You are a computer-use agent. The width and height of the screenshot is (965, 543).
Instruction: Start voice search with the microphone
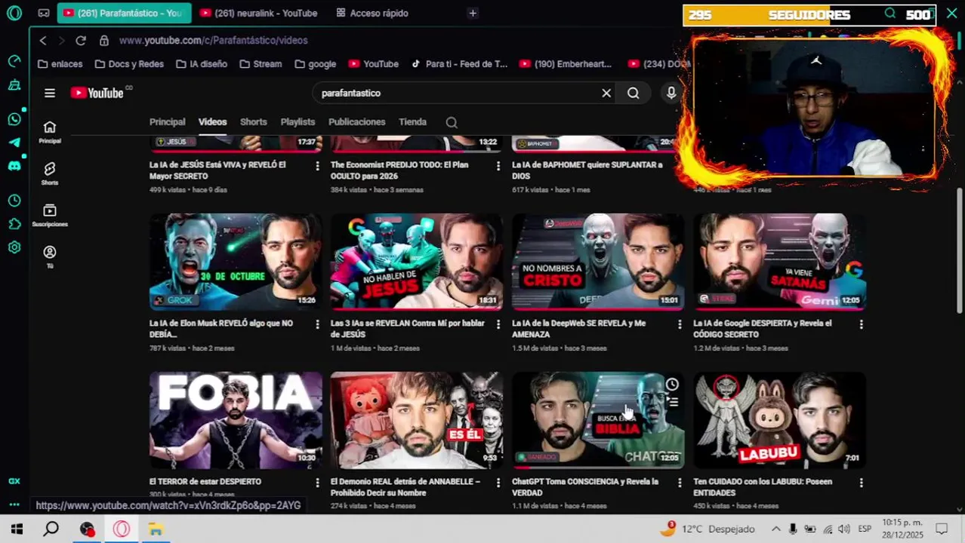[671, 94]
